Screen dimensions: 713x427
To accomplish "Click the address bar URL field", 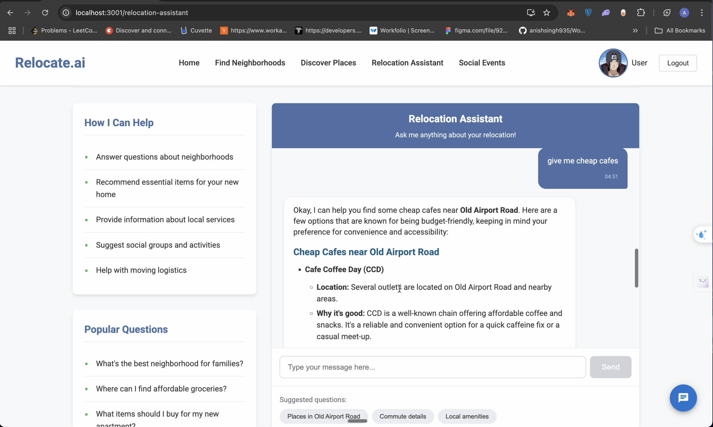I will point(288,13).
